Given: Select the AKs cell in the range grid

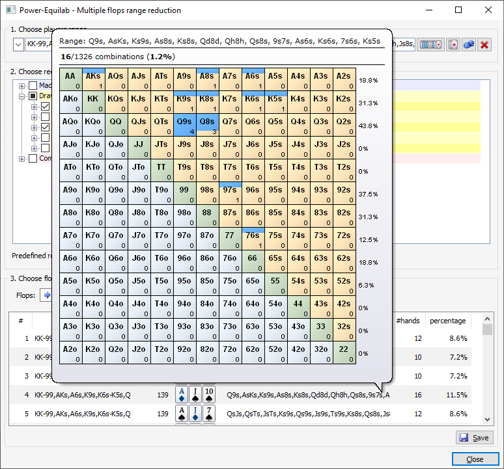Looking at the screenshot, I should coord(94,79).
